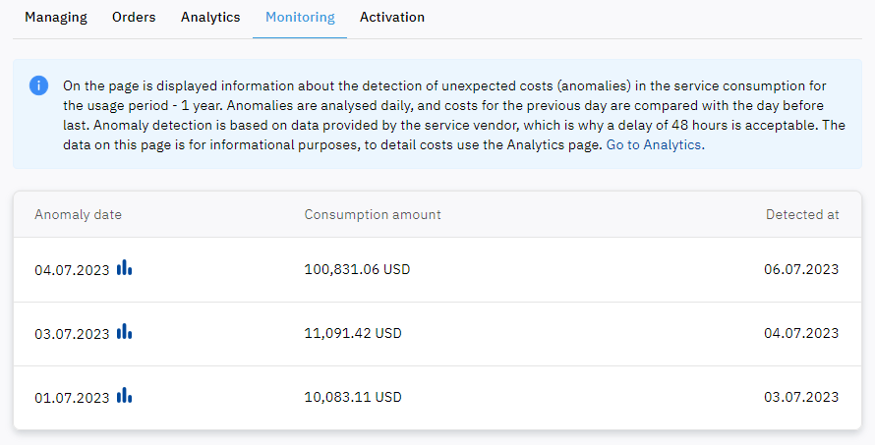The height and width of the screenshot is (445, 875).
Task: Click the Consumption amount column header
Action: [373, 215]
